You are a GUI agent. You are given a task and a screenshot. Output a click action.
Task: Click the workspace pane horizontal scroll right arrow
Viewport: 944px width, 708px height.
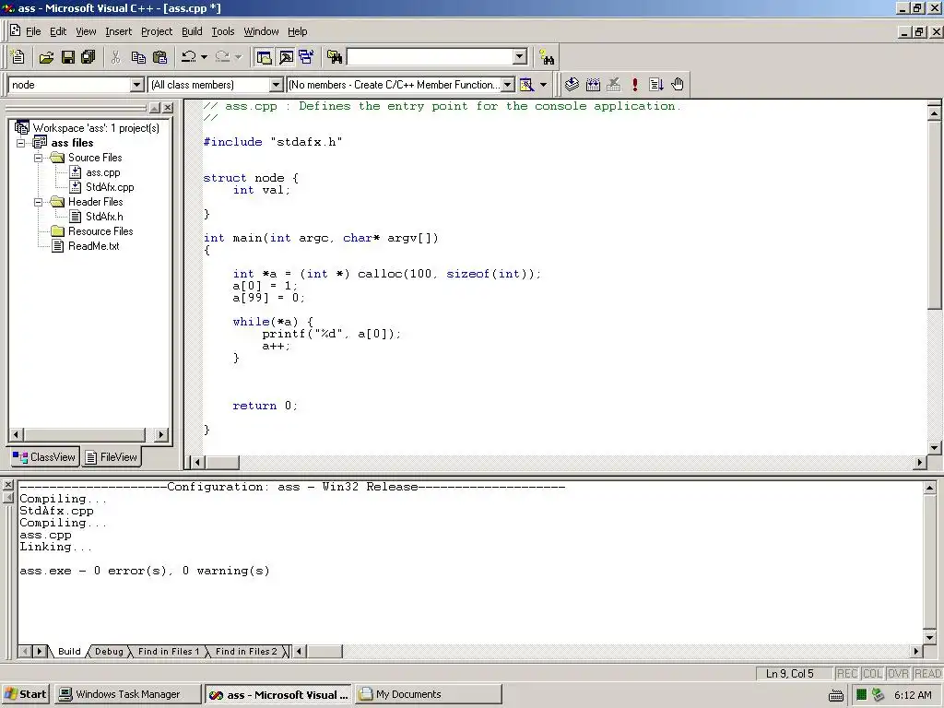pyautogui.click(x=160, y=434)
